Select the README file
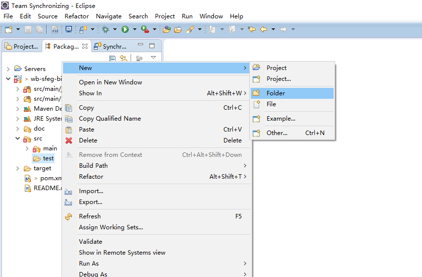Screen dimensions: 422x277 pyautogui.click(x=43, y=188)
